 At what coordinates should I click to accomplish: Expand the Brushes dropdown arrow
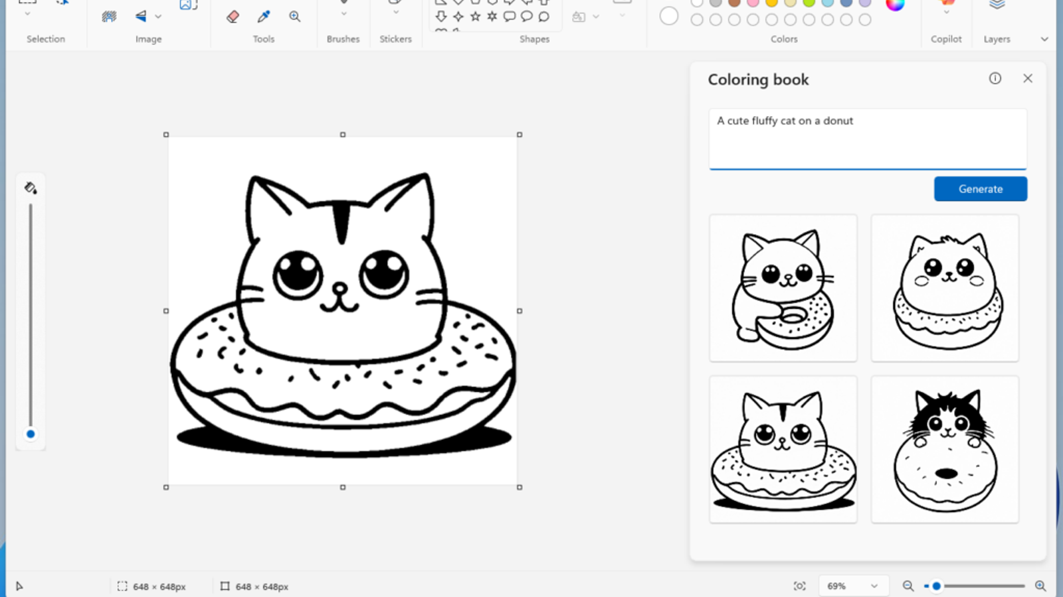click(343, 13)
